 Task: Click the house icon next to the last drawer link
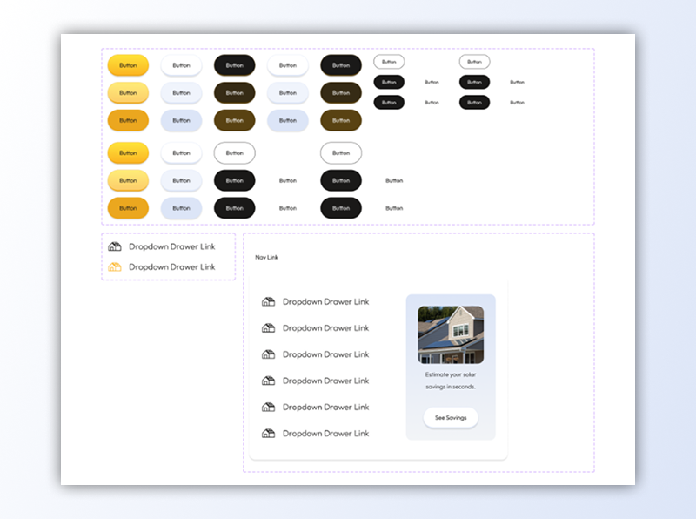pos(270,434)
